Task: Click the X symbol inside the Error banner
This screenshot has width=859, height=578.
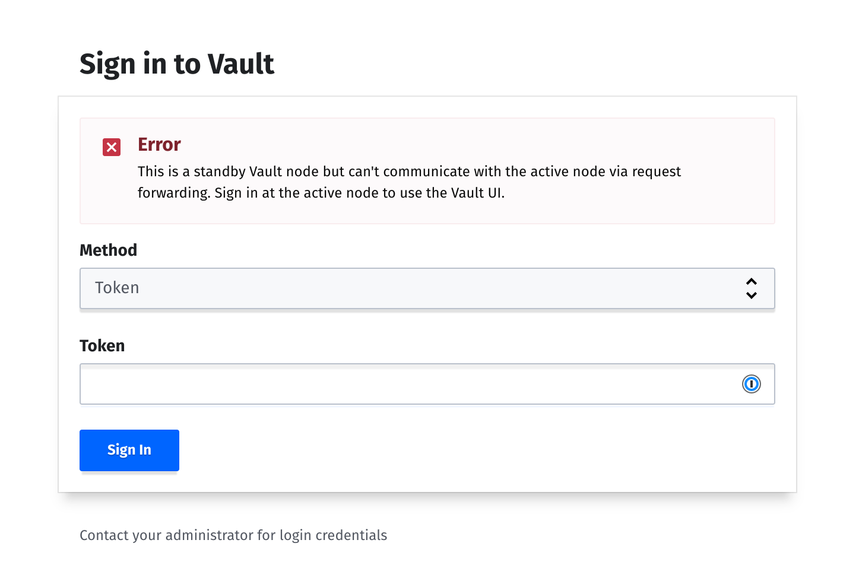Action: (x=111, y=147)
